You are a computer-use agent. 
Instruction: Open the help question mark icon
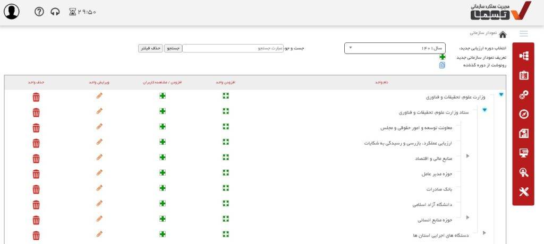tap(39, 12)
